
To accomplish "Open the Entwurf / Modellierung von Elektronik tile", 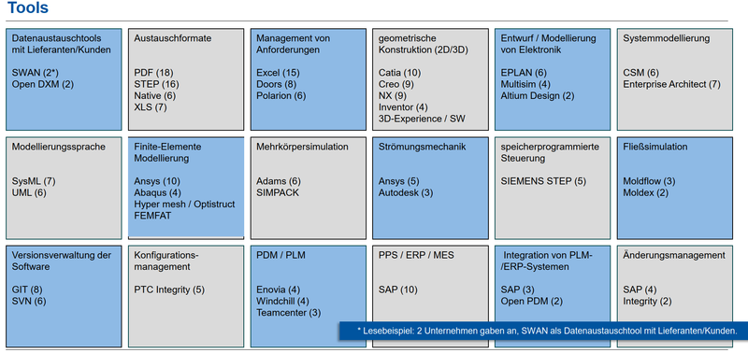I will 553,79.
